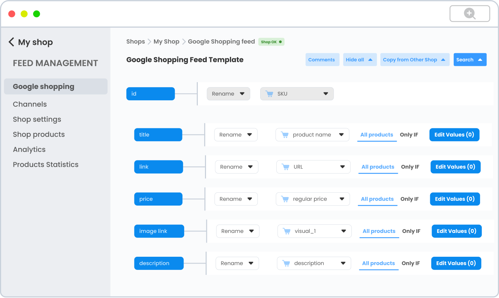Click the back arrow next to My shop

pos(11,42)
